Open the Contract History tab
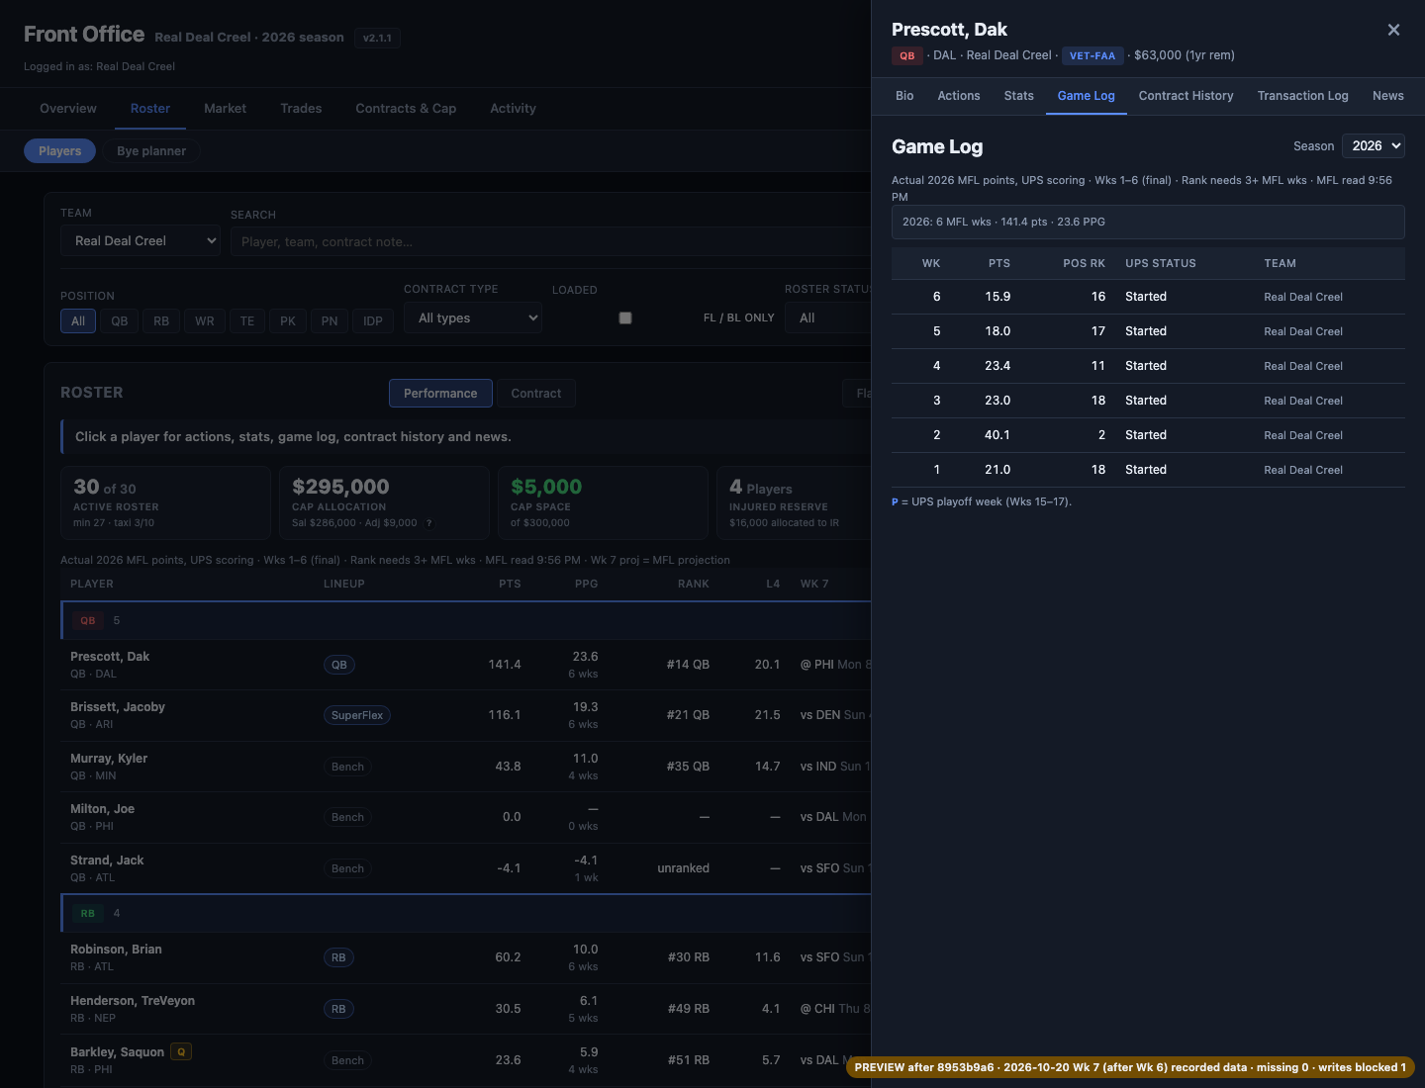Screen dimensions: 1425x1088 coord(1186,96)
